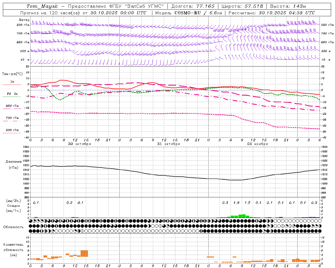
Task: Click the Ветер wind panel label
Action: [x=24, y=20]
